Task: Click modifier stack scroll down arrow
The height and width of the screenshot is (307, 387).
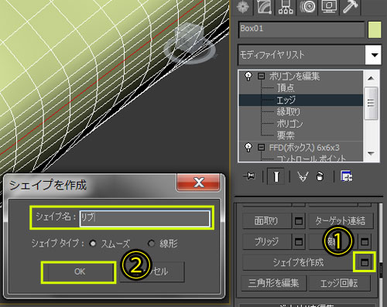Action: click(371, 154)
